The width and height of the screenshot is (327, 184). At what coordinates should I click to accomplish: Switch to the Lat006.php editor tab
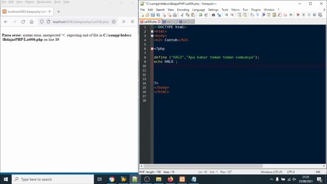[150, 21]
